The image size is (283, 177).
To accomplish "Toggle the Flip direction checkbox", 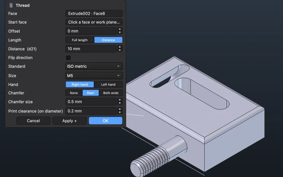I will coord(68,58).
